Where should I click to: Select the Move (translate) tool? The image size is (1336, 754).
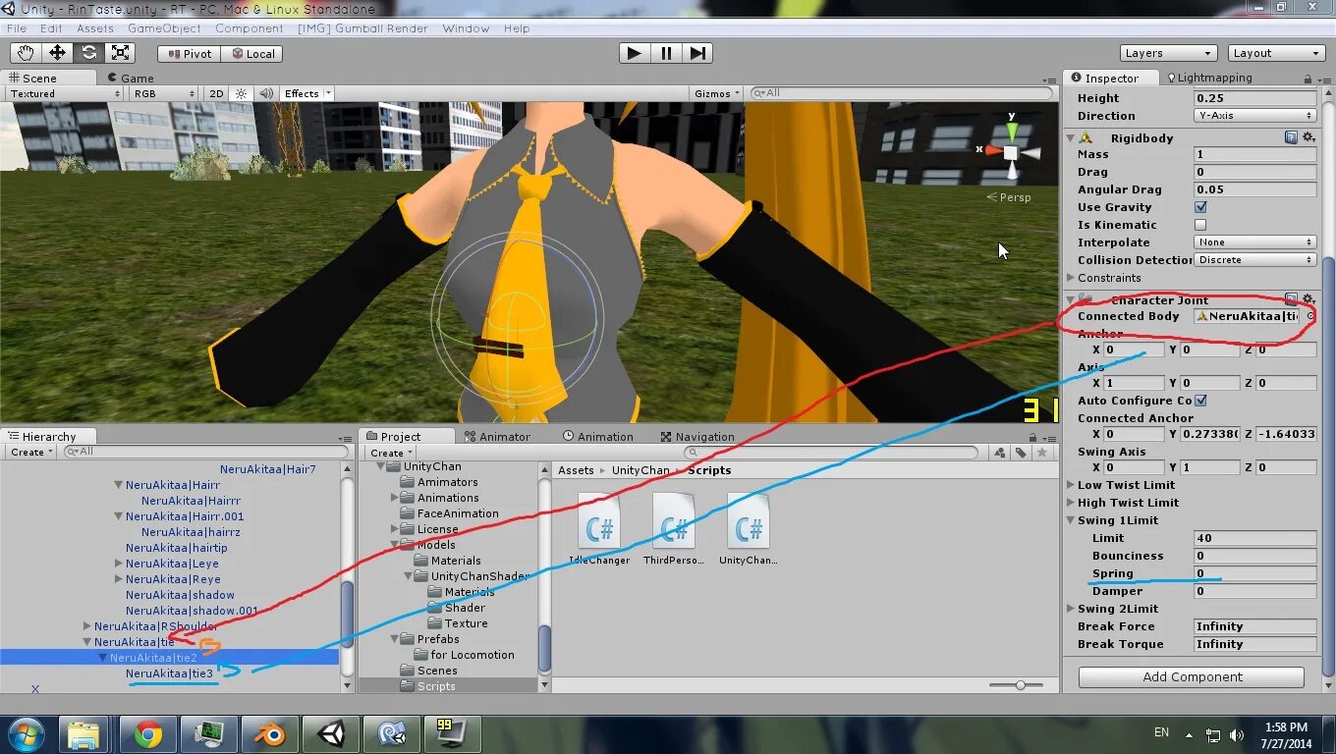57,53
